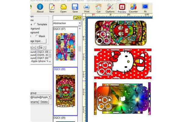
Task: Click the highlighted pin icon above layer list
Action: tap(41, 47)
